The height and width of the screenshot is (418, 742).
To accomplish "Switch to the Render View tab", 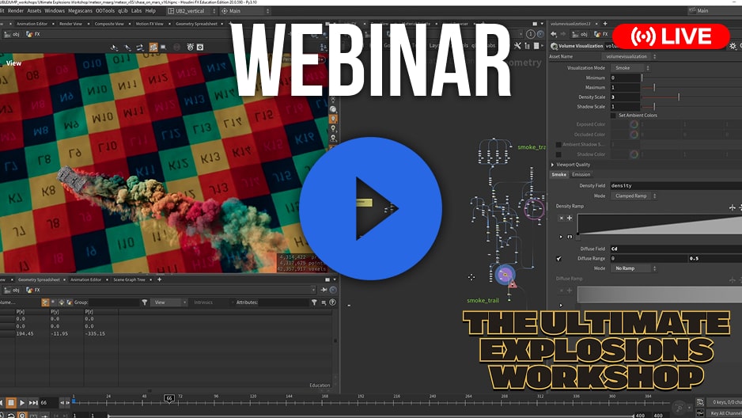I will click(70, 24).
